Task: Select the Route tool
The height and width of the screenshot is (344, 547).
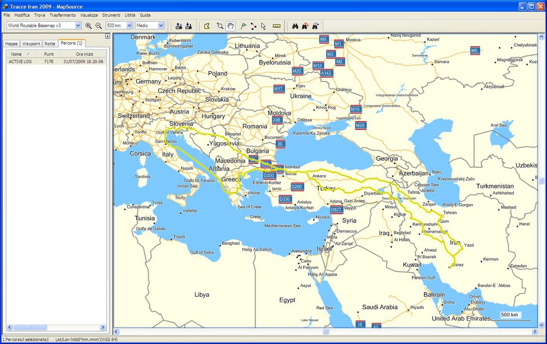Action: click(254, 26)
